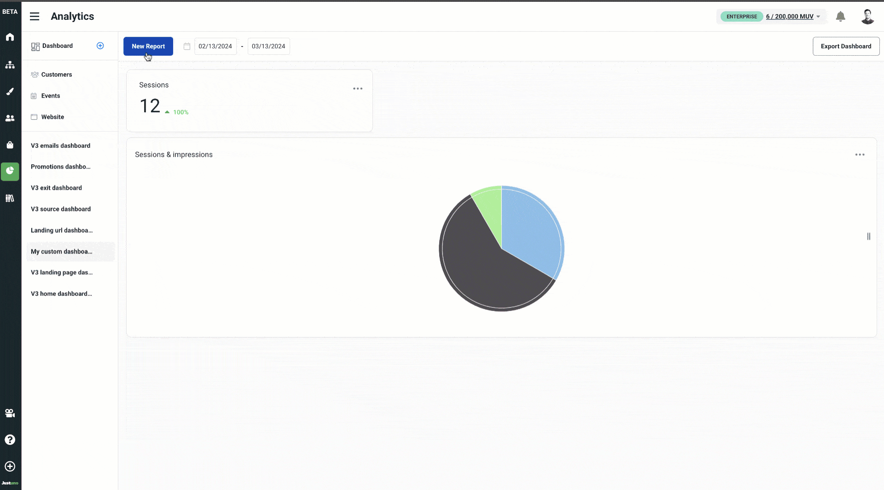Open the library icon in the sidebar

[x=10, y=198]
